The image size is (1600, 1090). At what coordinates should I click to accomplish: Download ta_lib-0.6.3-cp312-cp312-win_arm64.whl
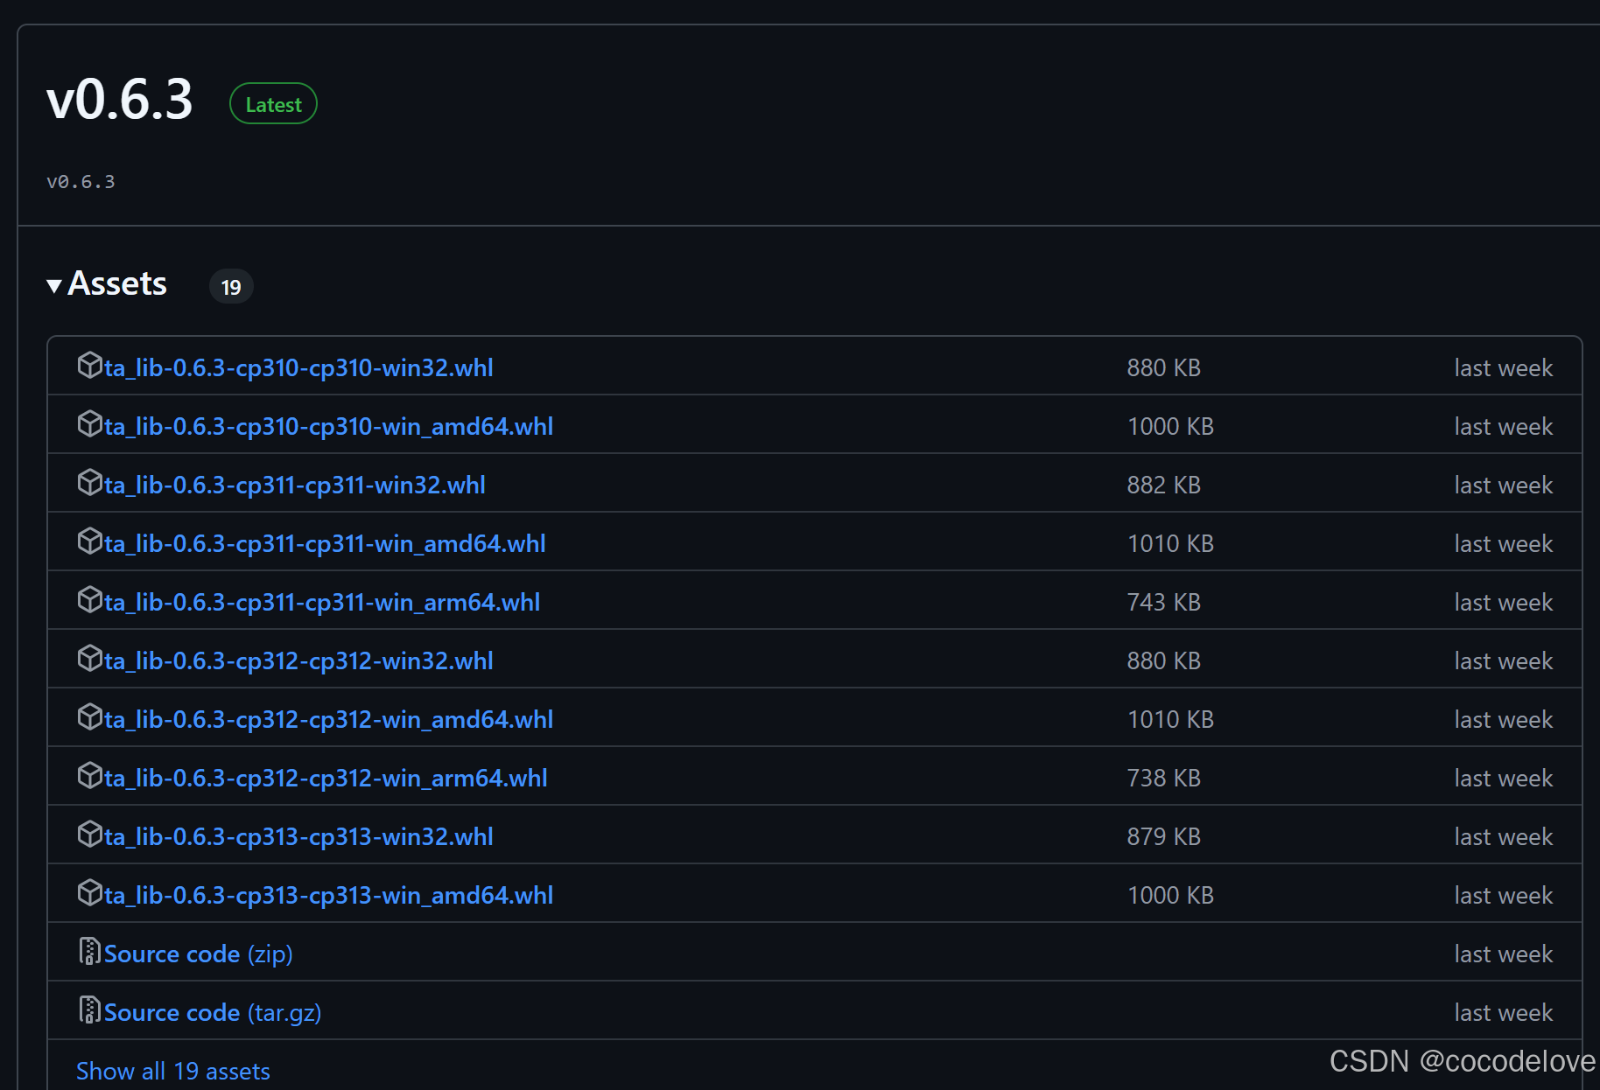pyautogui.click(x=325, y=776)
